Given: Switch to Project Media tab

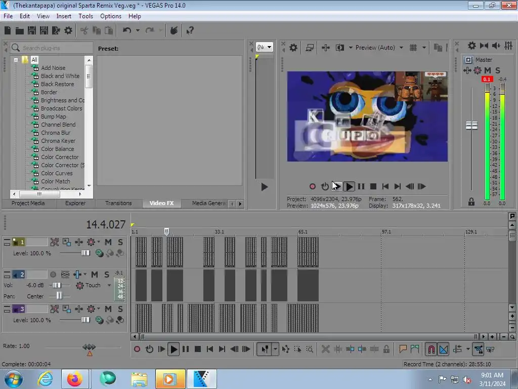Looking at the screenshot, I should 28,203.
